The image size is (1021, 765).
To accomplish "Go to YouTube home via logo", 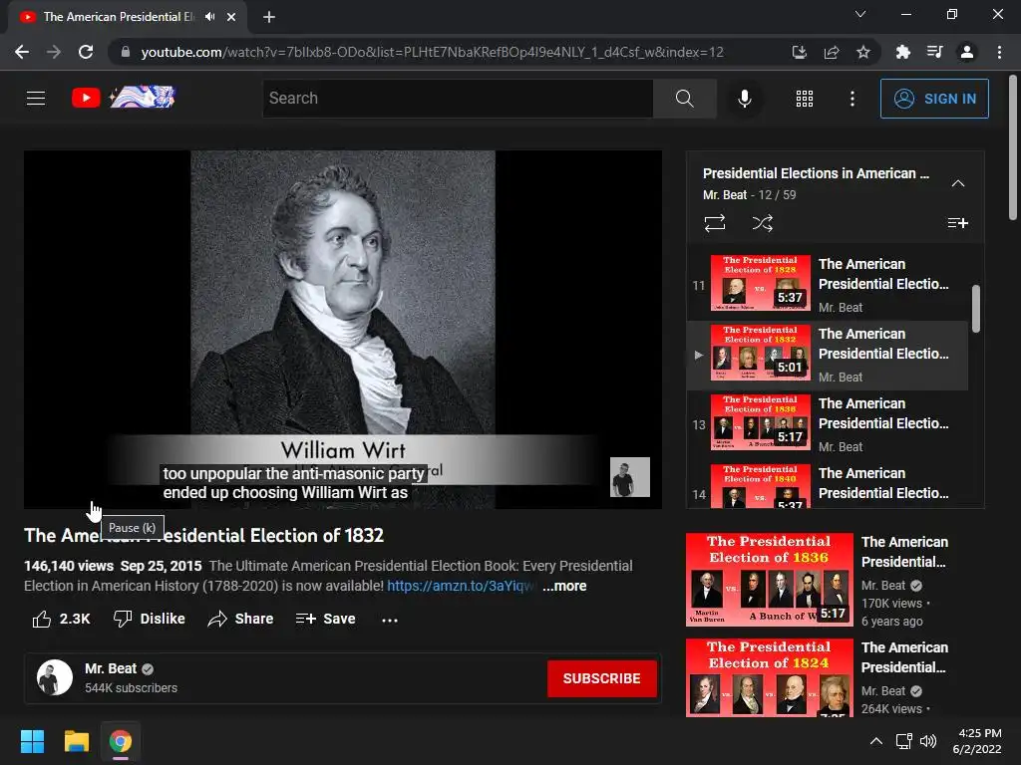I will tap(123, 98).
